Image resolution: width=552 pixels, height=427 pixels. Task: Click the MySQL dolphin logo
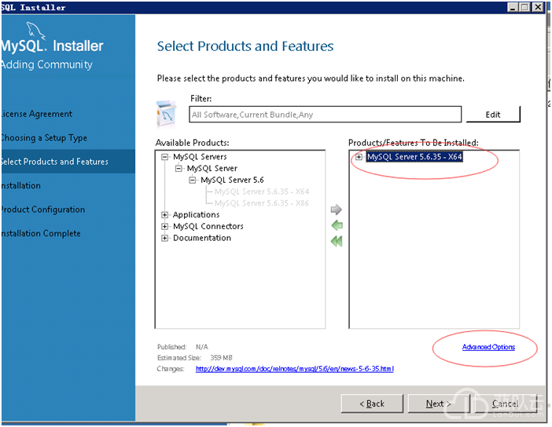click(x=36, y=31)
